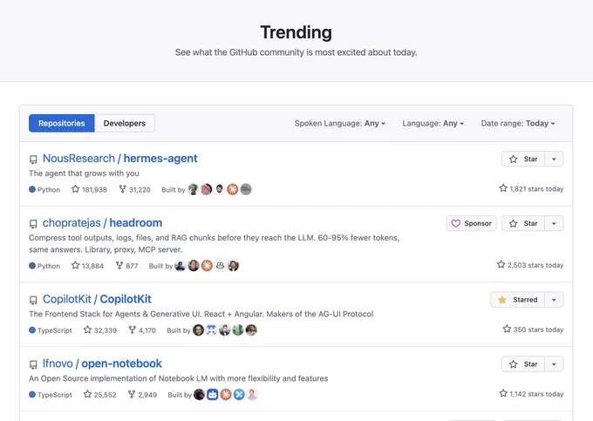Viewport: 593px width, 421px height.
Task: Open last gray contributor avatar in hermes-agent row
Action: tap(246, 189)
